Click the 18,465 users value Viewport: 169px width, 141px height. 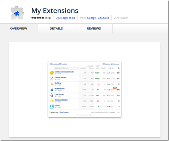[x=97, y=79]
